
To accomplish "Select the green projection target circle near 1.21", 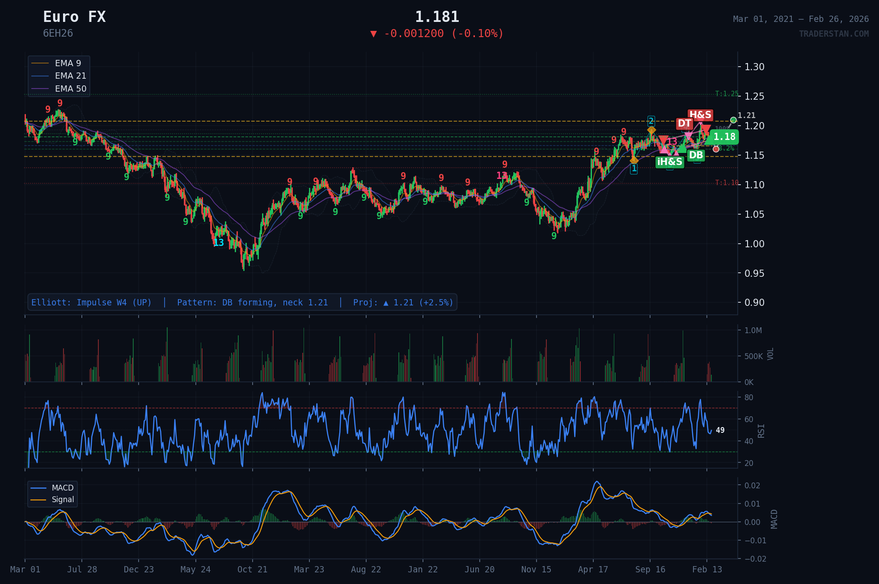I will (733, 120).
